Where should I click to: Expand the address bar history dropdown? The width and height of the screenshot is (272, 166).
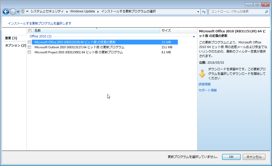tap(198, 12)
